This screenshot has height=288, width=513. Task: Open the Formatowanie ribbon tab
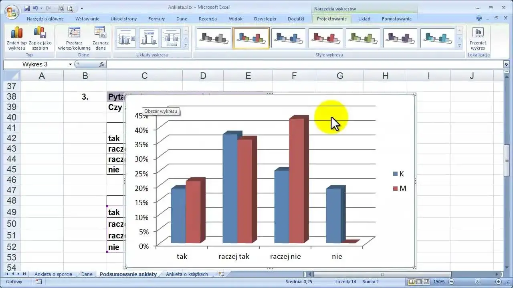pos(396,19)
